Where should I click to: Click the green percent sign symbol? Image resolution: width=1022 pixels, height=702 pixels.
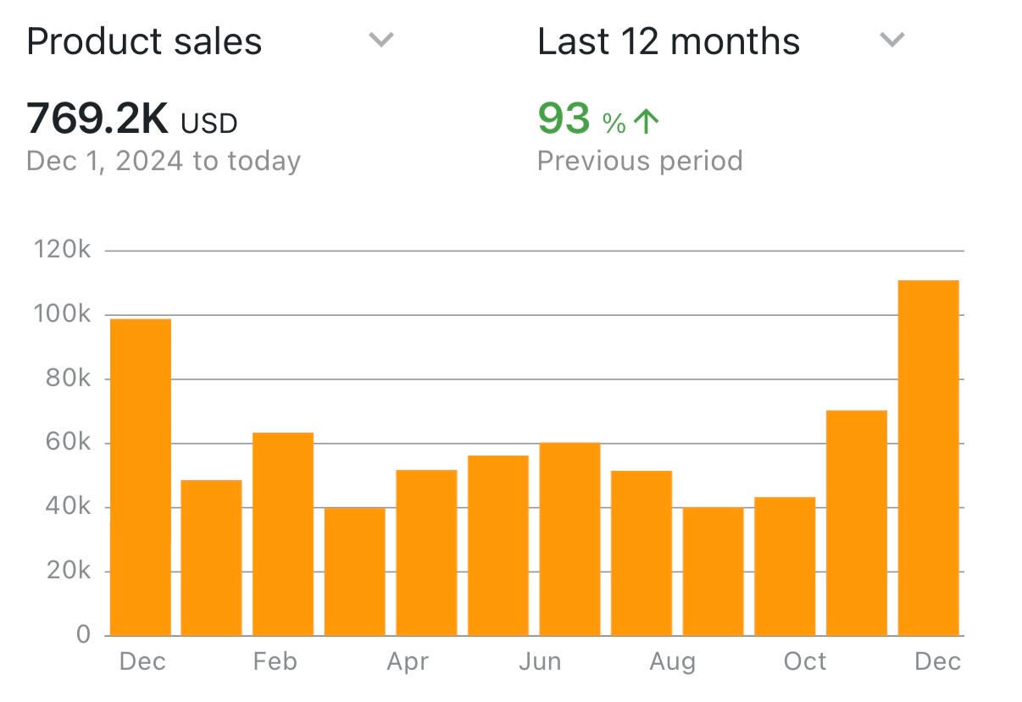614,124
